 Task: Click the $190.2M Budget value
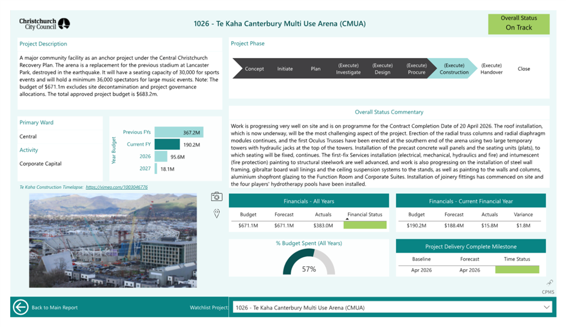[417, 226]
